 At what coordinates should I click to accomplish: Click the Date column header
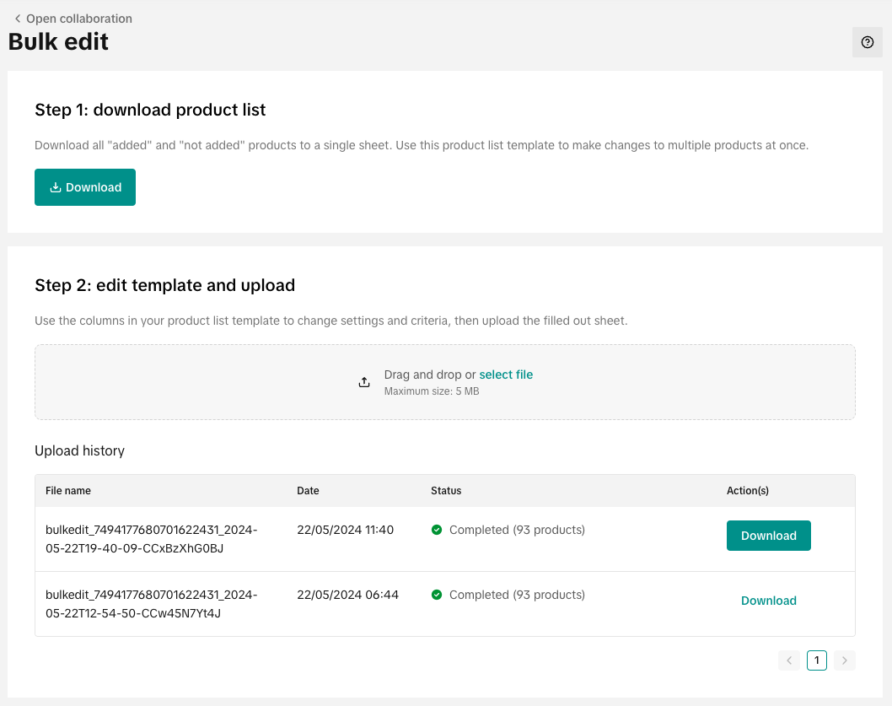(308, 490)
